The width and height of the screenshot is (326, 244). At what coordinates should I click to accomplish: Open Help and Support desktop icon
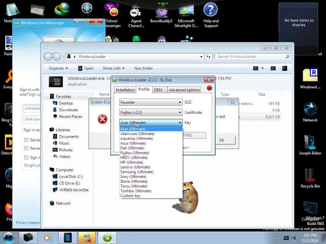coord(211,15)
